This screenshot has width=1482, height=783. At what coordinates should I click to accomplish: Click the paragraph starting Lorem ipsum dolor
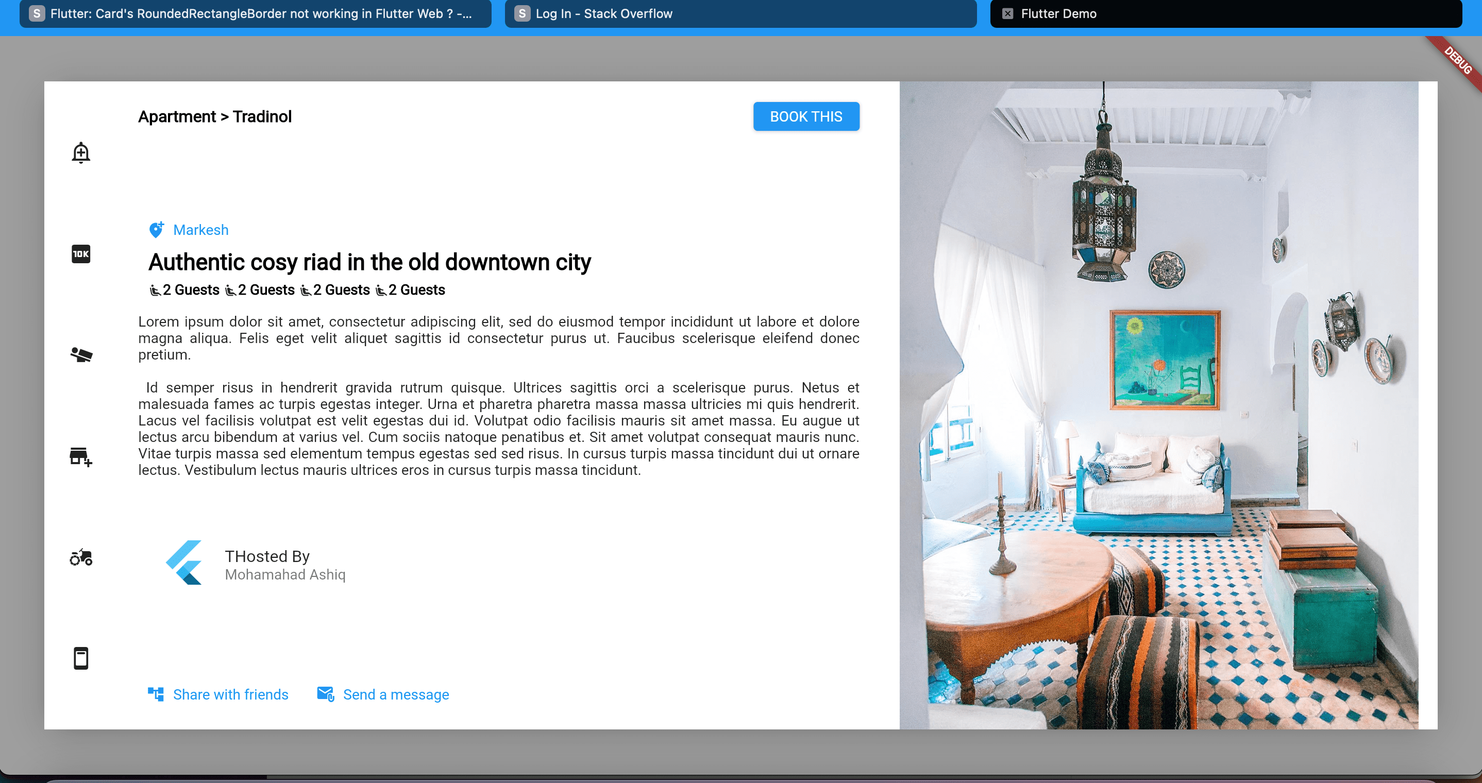[499, 338]
